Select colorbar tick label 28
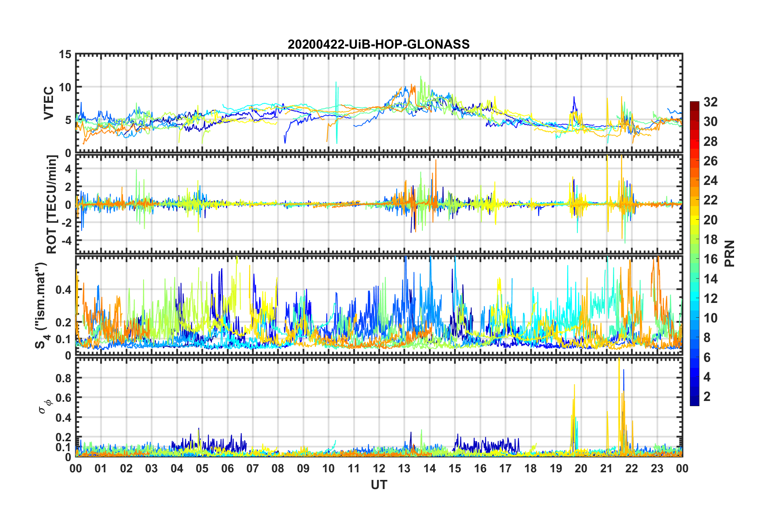The image size is (758, 507). click(711, 141)
